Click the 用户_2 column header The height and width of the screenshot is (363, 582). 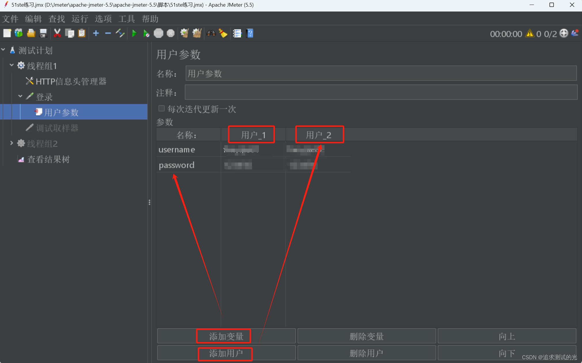point(318,135)
